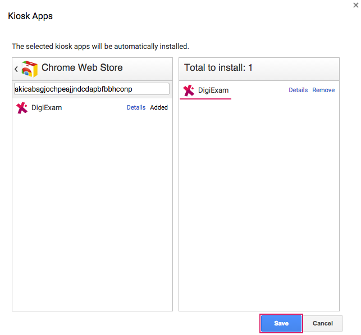Image resolution: width=361 pixels, height=335 pixels.
Task: Cancel the Kiosk Apps dialog
Action: tap(323, 323)
